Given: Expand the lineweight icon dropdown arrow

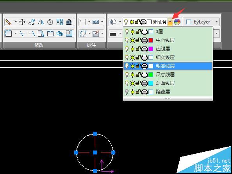Looking at the screenshot, I should click(120, 34).
